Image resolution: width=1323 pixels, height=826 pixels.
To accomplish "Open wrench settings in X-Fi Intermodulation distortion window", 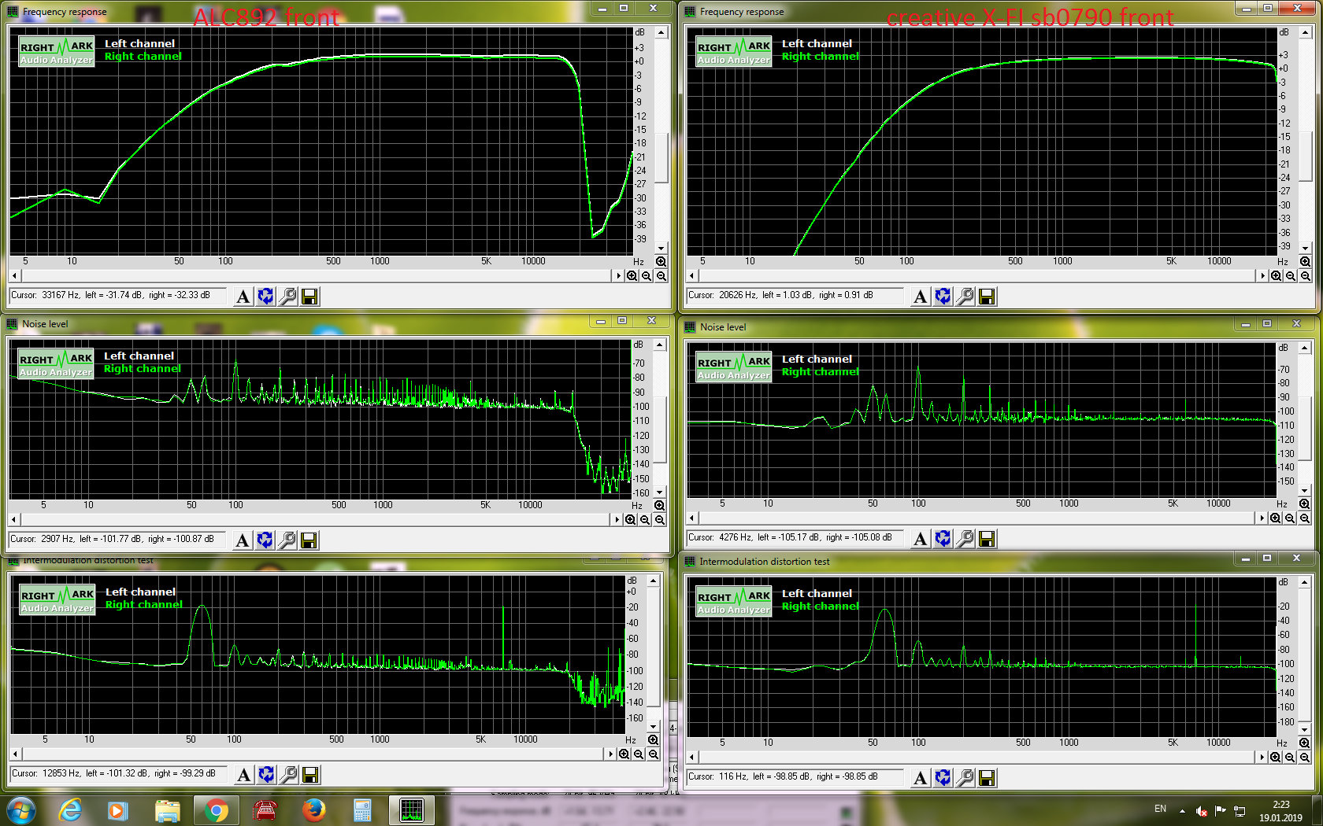I will coord(965,778).
